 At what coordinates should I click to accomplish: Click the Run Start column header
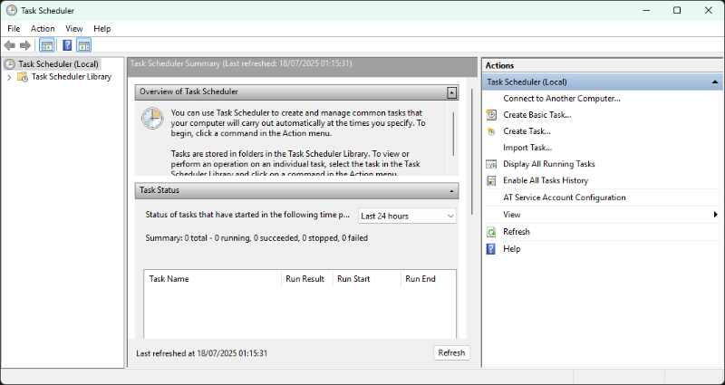(367, 279)
